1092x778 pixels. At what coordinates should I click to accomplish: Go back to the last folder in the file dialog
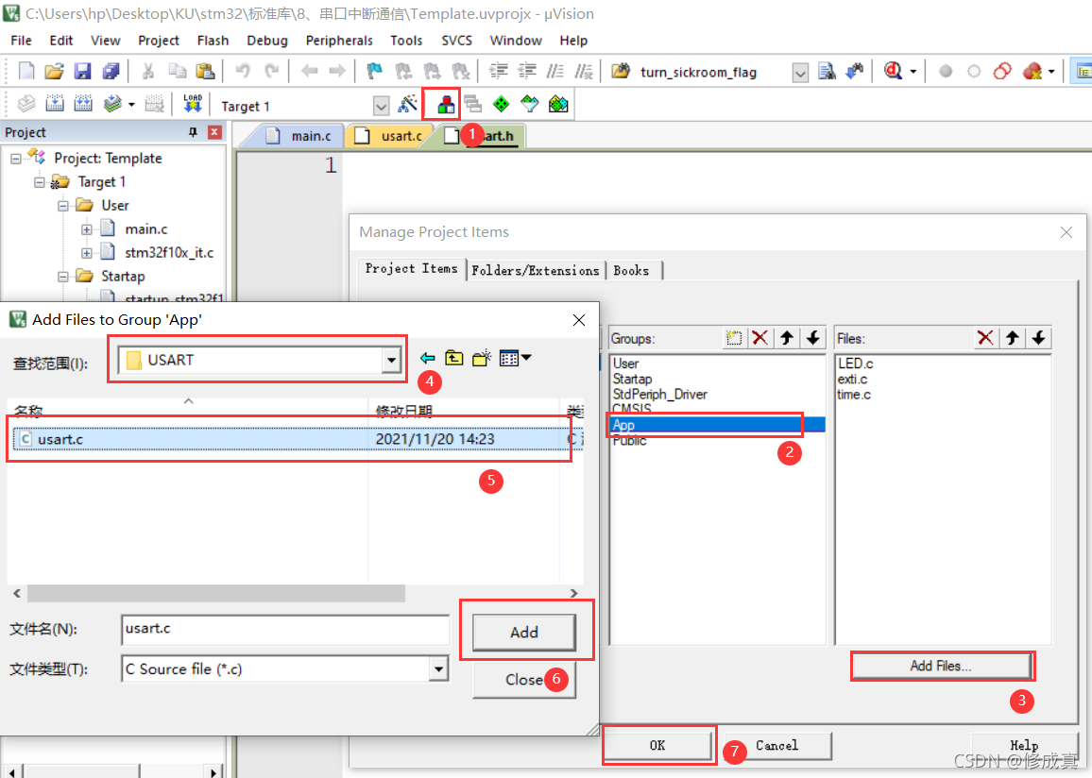(428, 359)
